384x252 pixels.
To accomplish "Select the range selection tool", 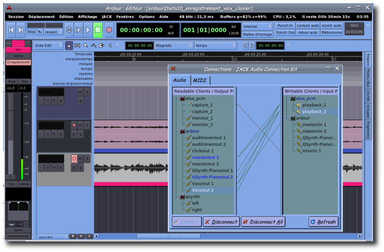I will 77,45.
